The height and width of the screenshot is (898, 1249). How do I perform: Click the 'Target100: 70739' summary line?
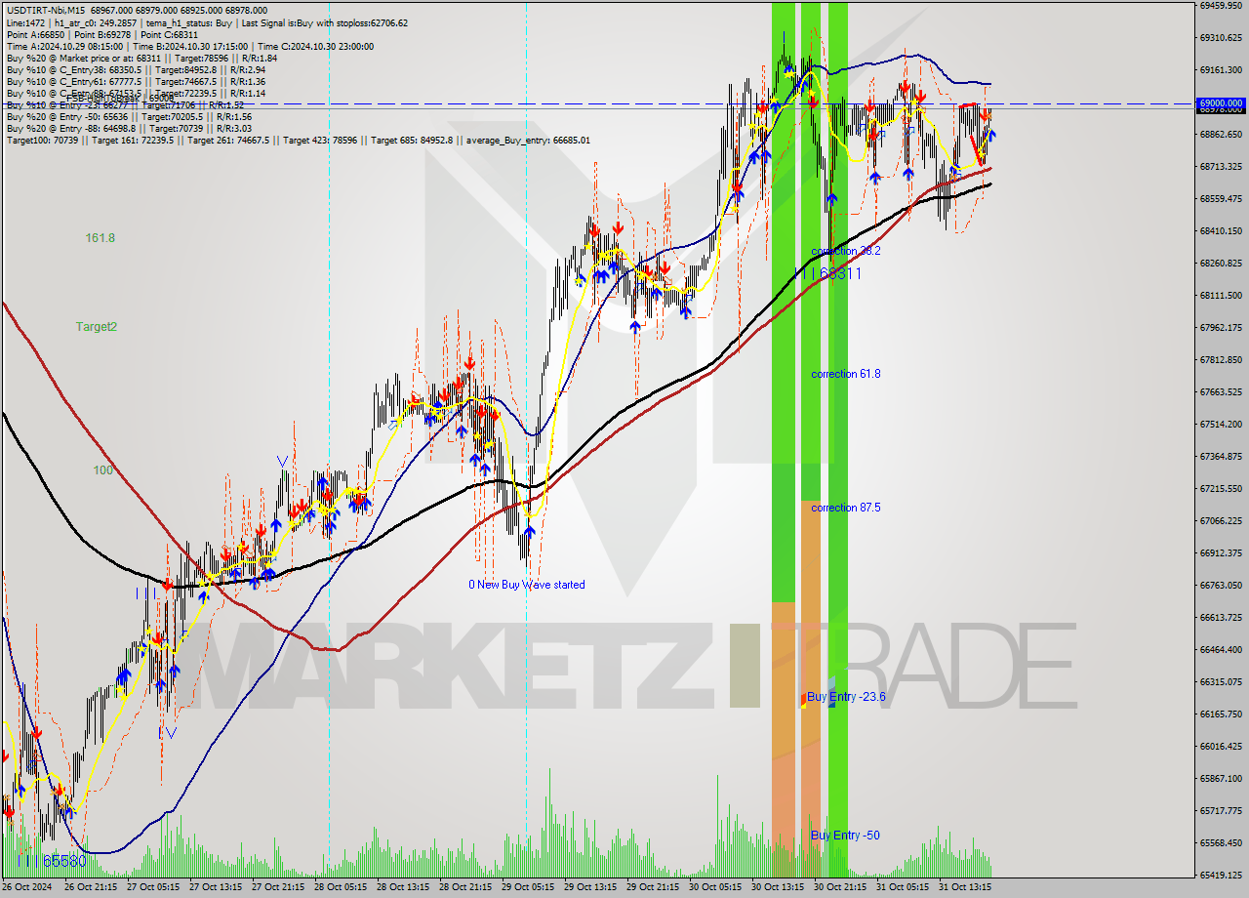coord(298,141)
